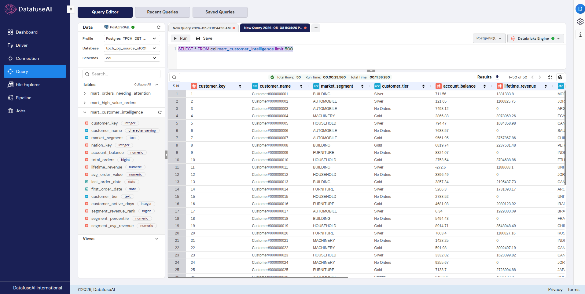585x294 pixels.
Task: Sort by account_balance column
Action: pyautogui.click(x=484, y=86)
